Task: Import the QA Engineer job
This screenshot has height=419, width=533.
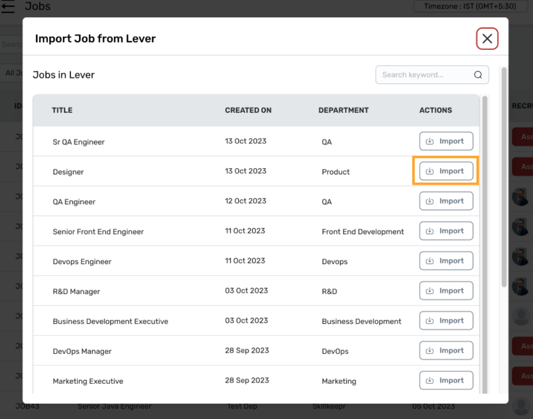Action: [x=446, y=200]
